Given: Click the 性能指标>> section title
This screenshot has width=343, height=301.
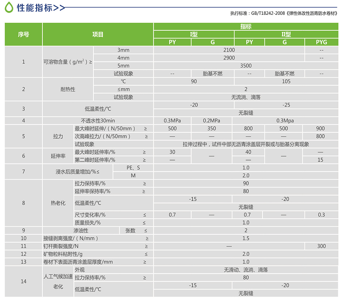Looking at the screenshot, I should coord(41,8).
